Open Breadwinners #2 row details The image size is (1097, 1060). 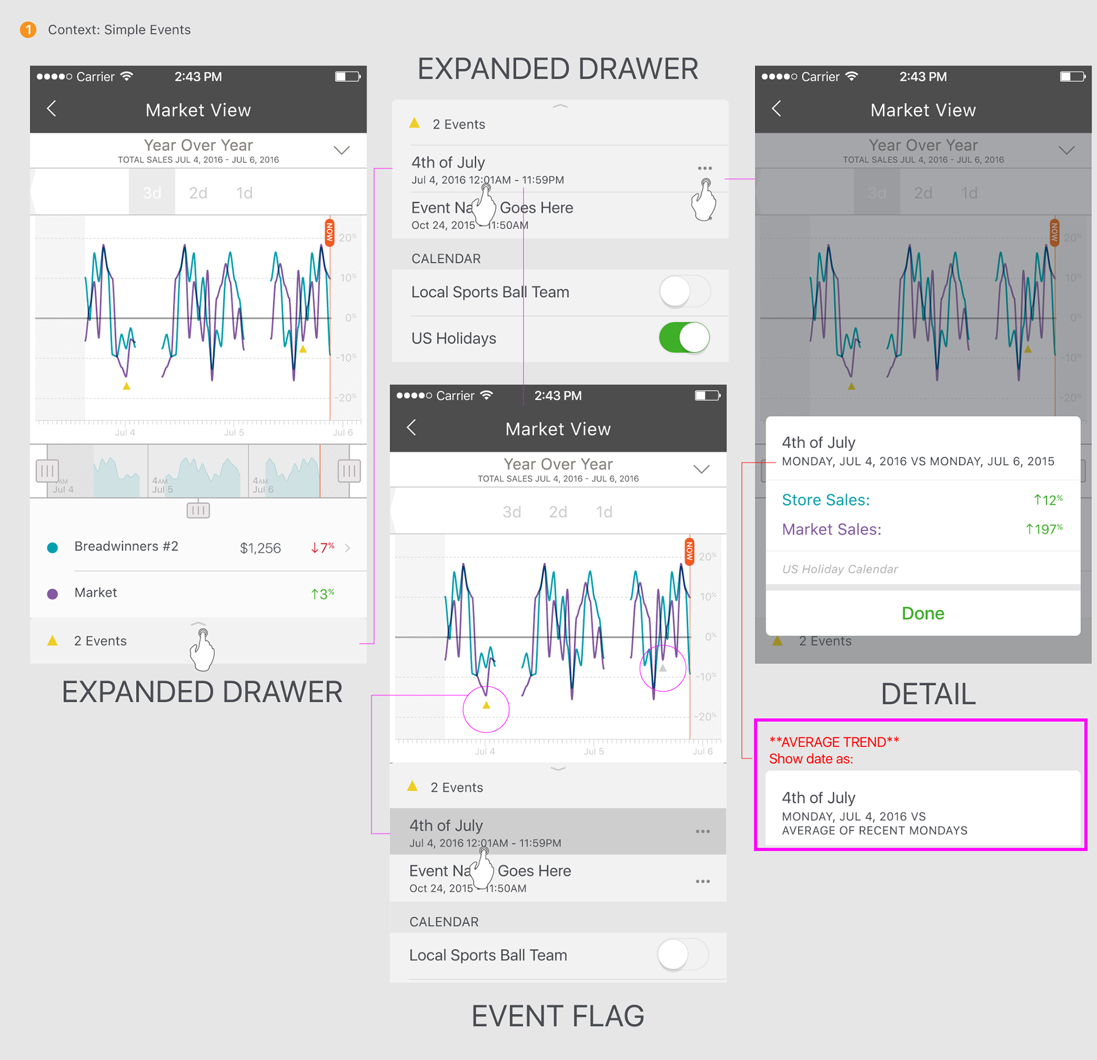198,547
